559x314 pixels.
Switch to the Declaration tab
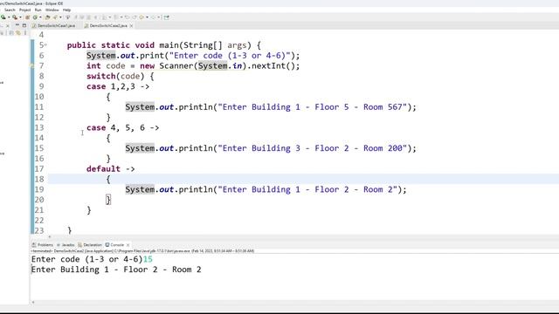[90, 245]
